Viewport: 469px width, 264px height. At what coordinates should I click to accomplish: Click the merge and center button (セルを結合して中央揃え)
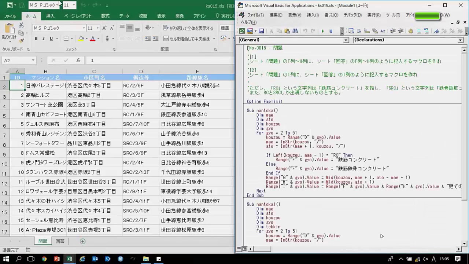pyautogui.click(x=187, y=38)
